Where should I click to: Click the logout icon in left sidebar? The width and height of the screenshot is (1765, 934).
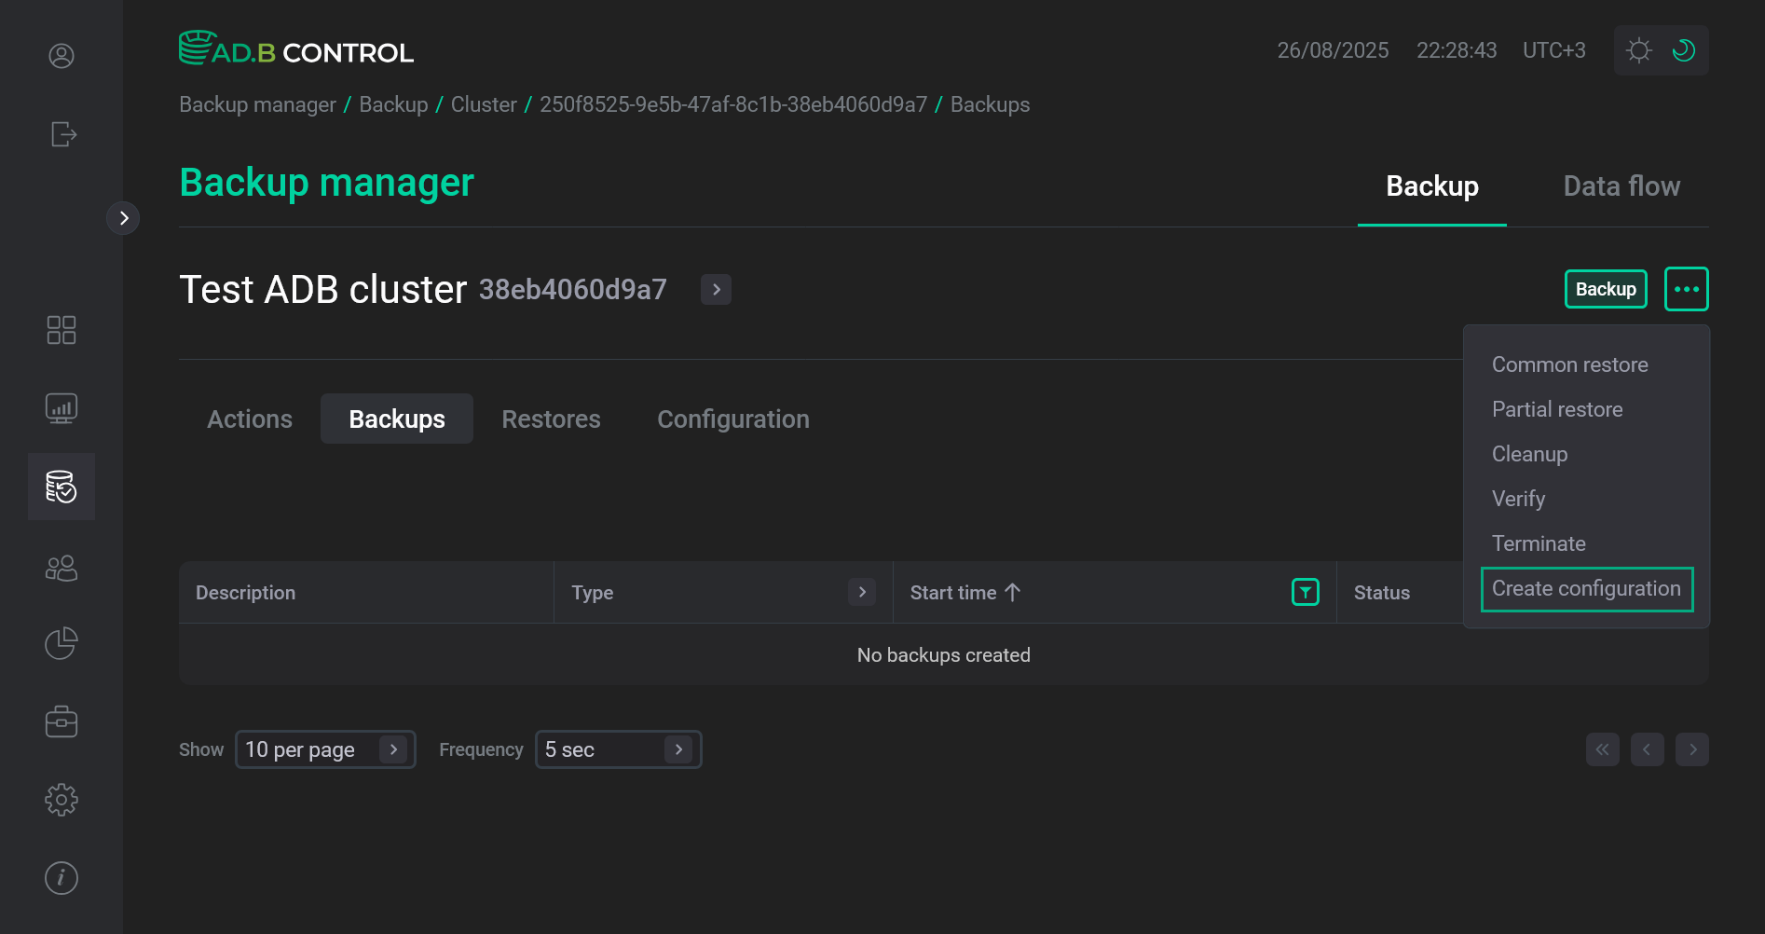coord(62,134)
